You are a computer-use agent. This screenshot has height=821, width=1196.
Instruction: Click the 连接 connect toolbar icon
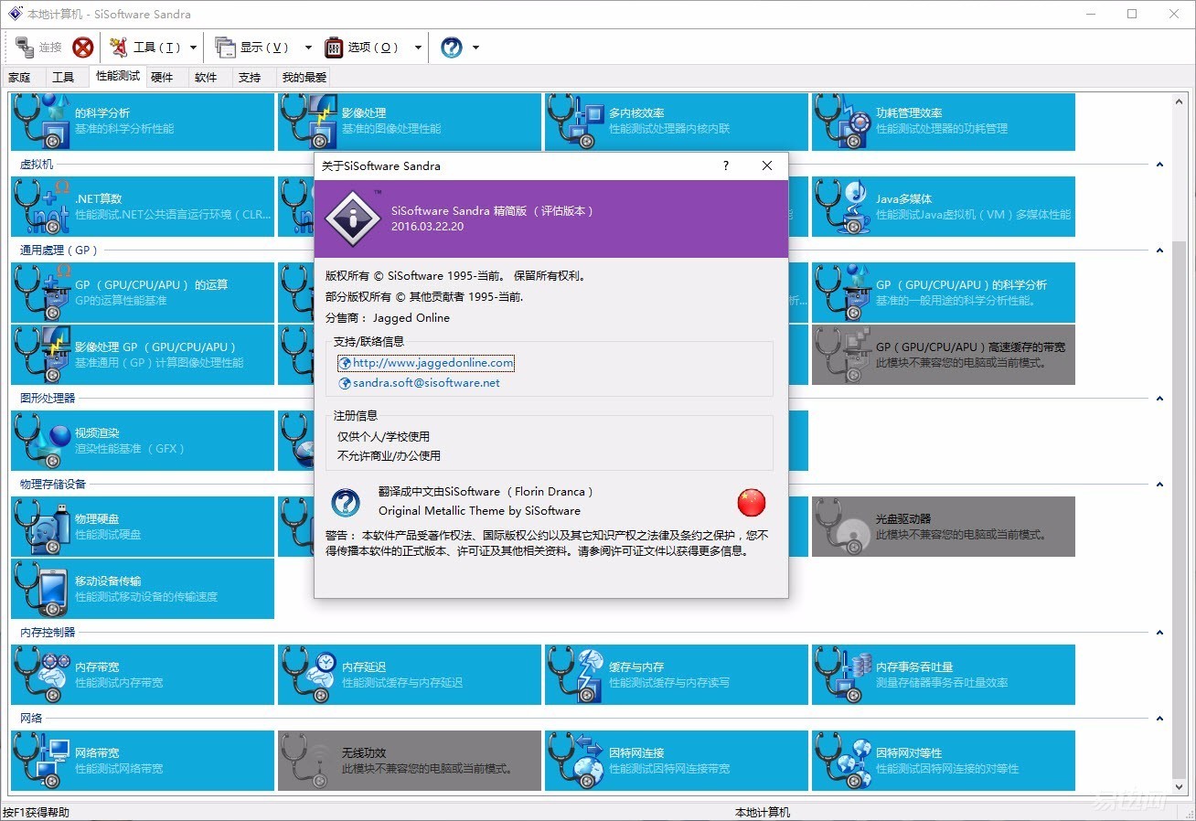pos(38,48)
